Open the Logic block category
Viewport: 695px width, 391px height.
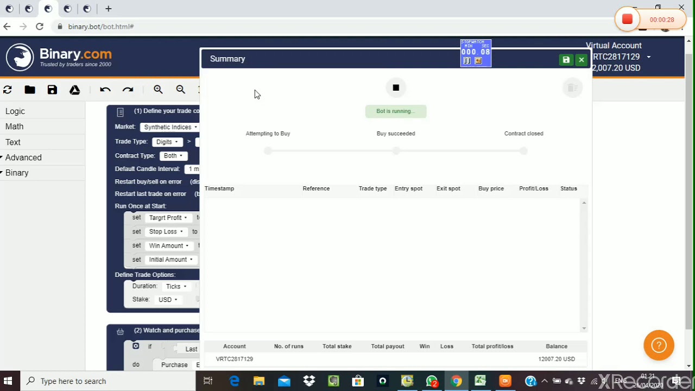pyautogui.click(x=15, y=111)
